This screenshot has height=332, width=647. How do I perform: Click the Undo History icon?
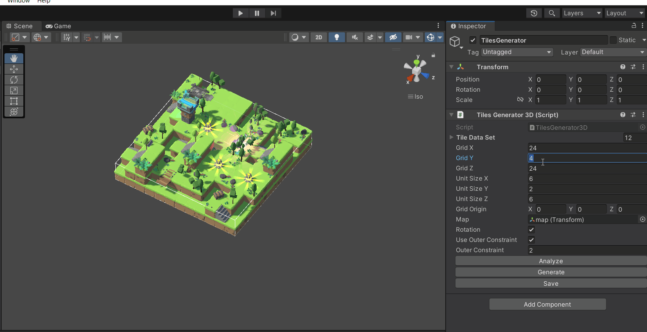point(534,13)
